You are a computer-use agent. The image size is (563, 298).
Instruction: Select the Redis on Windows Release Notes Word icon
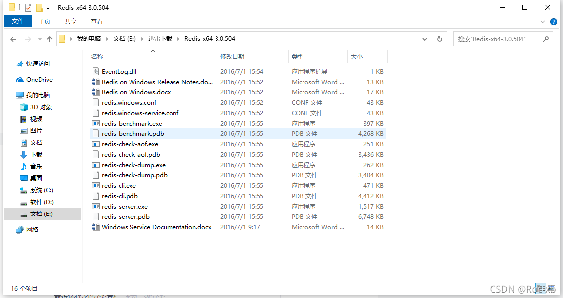coord(96,82)
